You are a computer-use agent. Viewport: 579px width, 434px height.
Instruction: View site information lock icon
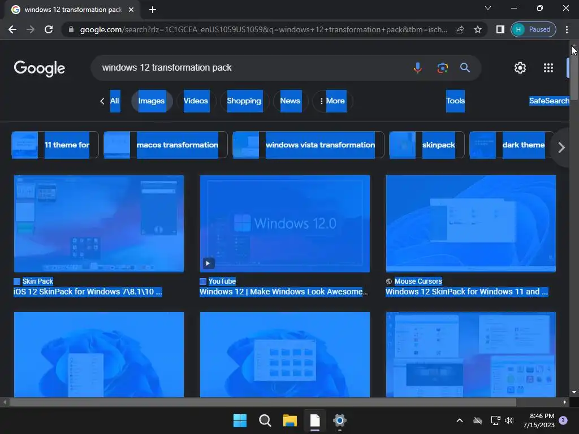[71, 29]
